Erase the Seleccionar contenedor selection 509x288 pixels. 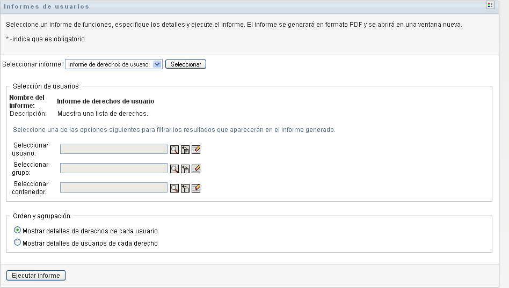click(x=196, y=188)
